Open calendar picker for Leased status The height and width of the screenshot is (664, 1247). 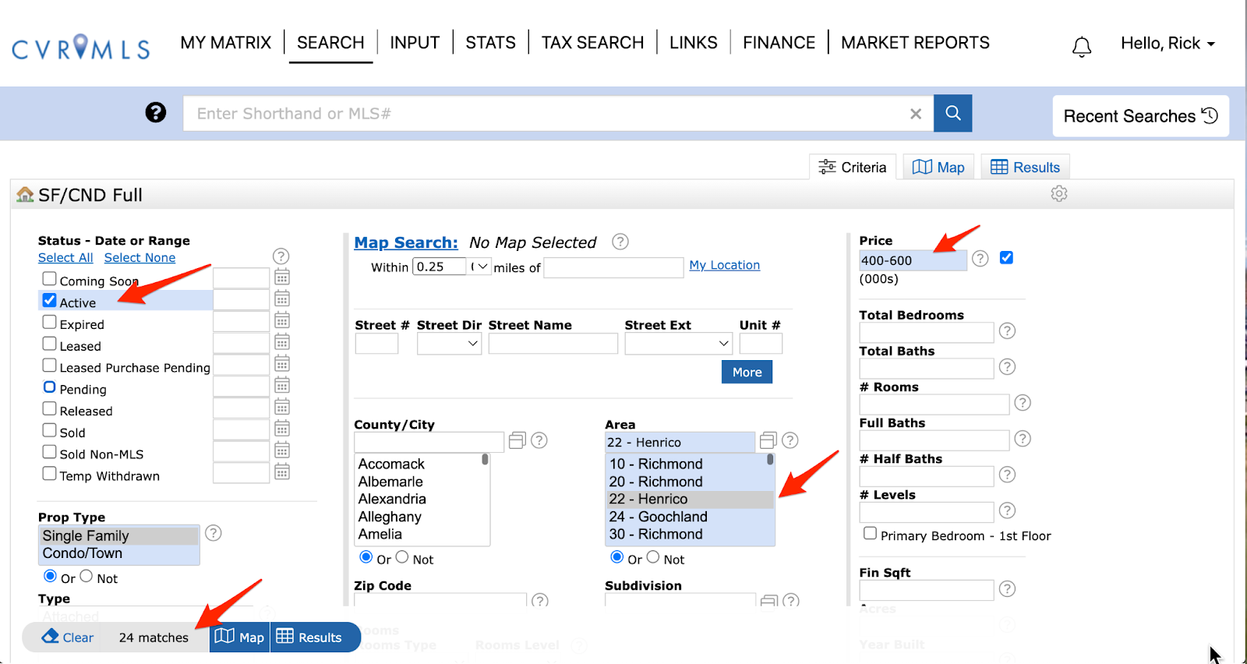tap(282, 342)
